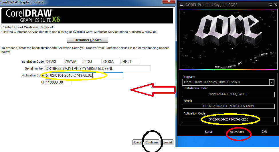The image size is (279, 152).
Task: Click the 'Contact Corel Customer Support' heading
Action: (27, 27)
